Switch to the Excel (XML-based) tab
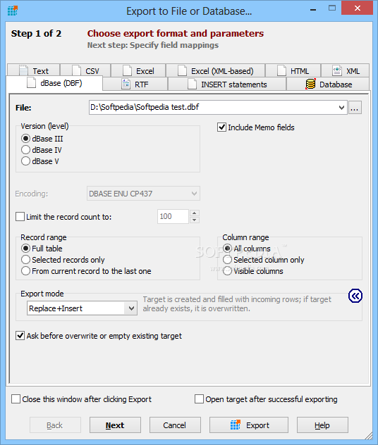Screen dimensions: 378x445 [215, 70]
